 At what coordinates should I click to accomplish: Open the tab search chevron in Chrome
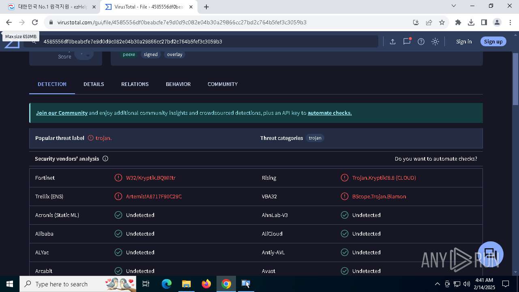(x=454, y=6)
